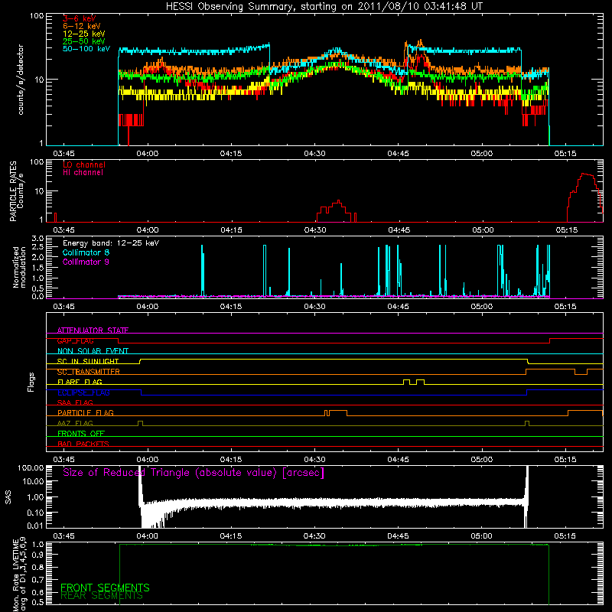Click the GAP_FLAG label
Viewport: 612px width, 612px height.
pos(75,340)
